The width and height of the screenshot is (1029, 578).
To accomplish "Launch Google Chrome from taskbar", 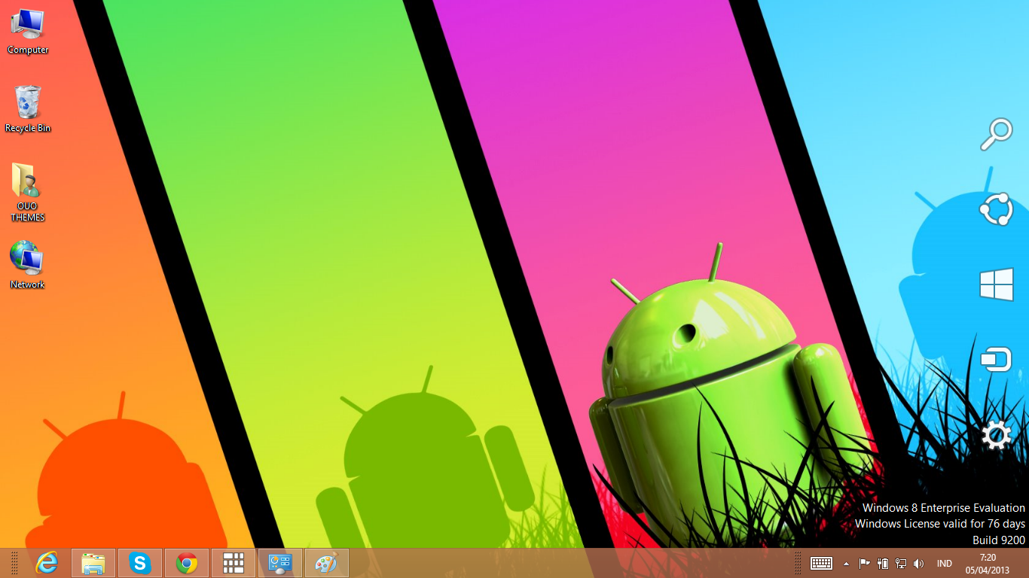I will click(187, 563).
